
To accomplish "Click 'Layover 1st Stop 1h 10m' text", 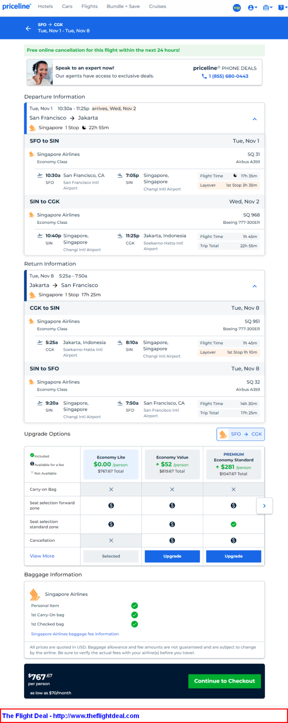I will tap(229, 352).
